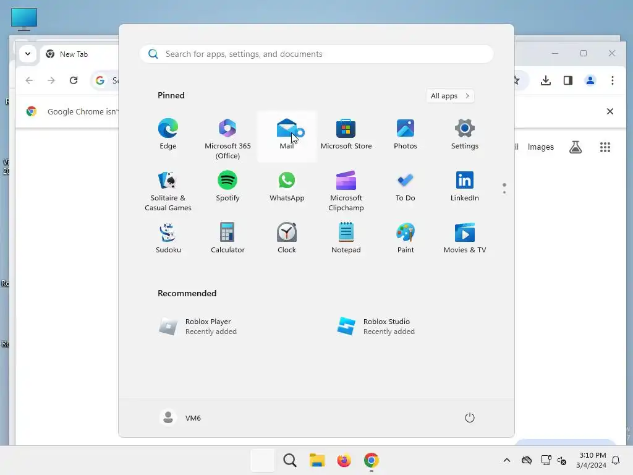
Task: Open the Clock app
Action: tap(287, 238)
